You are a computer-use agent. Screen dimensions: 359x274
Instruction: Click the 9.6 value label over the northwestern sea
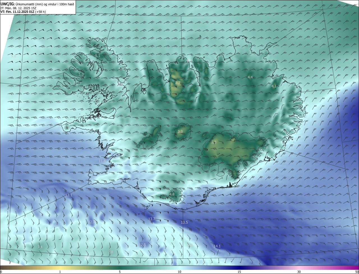[x=13, y=56]
